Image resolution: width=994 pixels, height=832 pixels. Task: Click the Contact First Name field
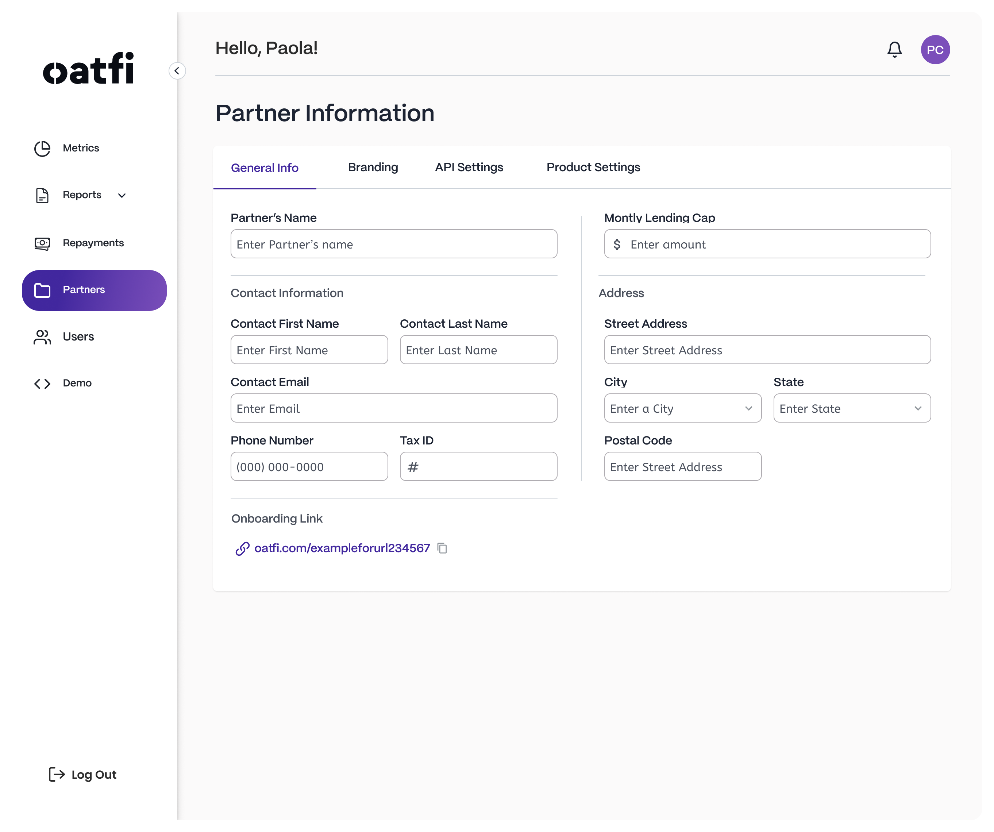tap(309, 350)
